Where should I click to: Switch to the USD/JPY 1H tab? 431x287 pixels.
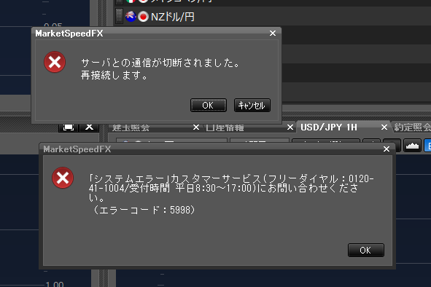pos(329,127)
